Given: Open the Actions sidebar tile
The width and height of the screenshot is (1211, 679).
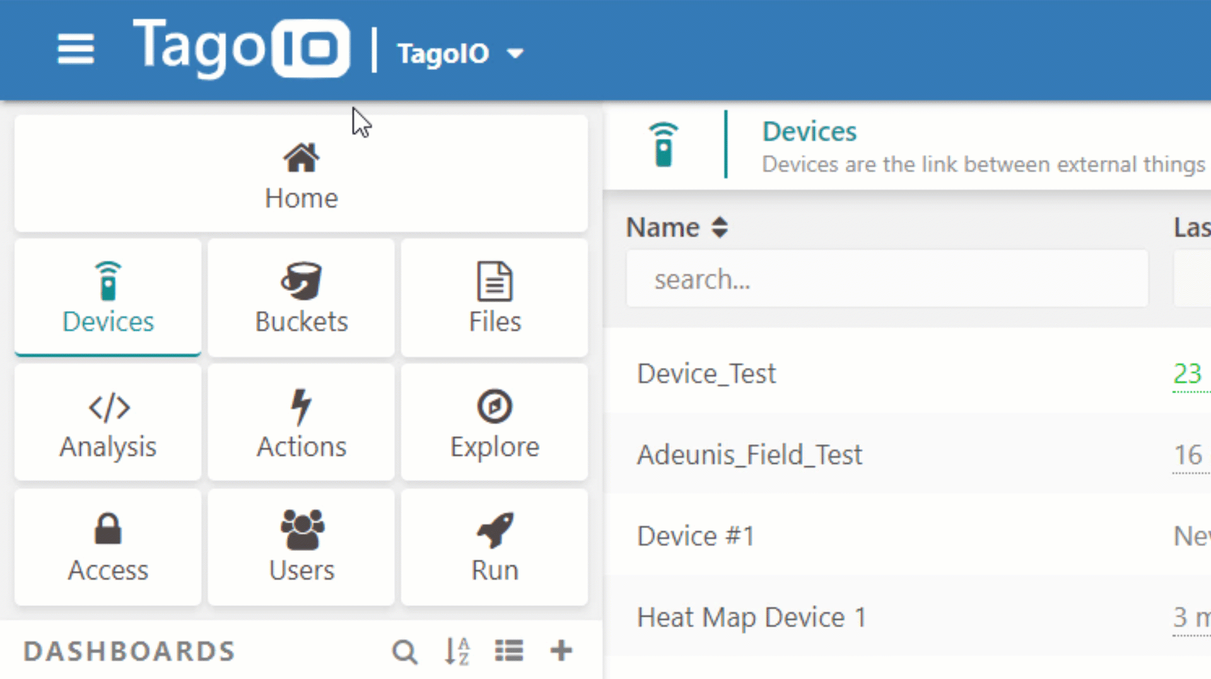Looking at the screenshot, I should (x=301, y=422).
